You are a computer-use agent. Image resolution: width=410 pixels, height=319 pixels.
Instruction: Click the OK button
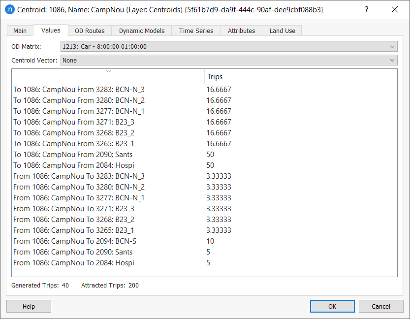click(x=332, y=306)
